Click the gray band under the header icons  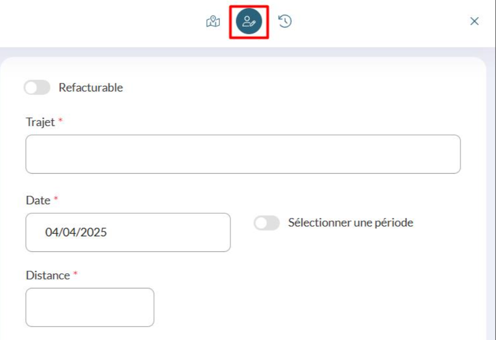[x=248, y=52]
